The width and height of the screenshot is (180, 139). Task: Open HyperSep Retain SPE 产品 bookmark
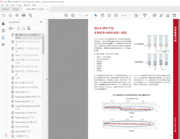(x=28, y=97)
